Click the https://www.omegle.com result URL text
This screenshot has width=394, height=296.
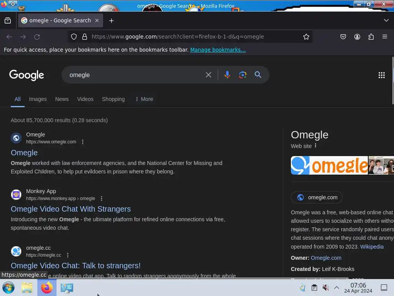tap(51, 142)
